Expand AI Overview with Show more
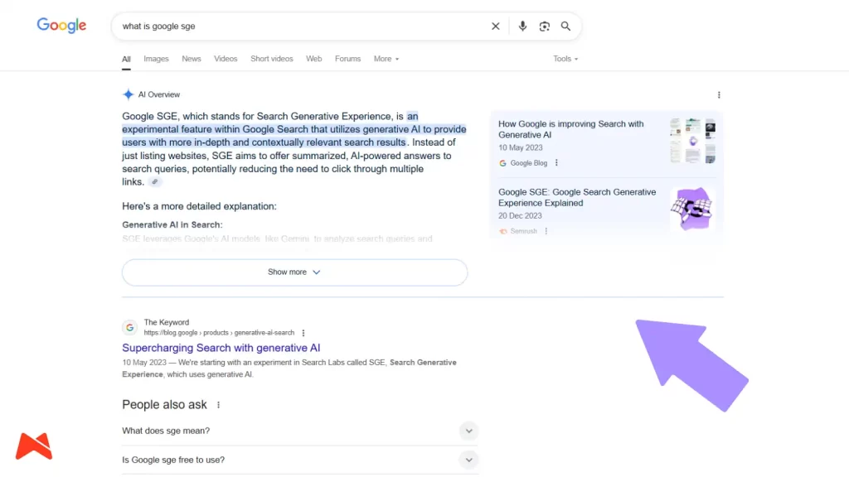849x477 pixels. (x=294, y=272)
